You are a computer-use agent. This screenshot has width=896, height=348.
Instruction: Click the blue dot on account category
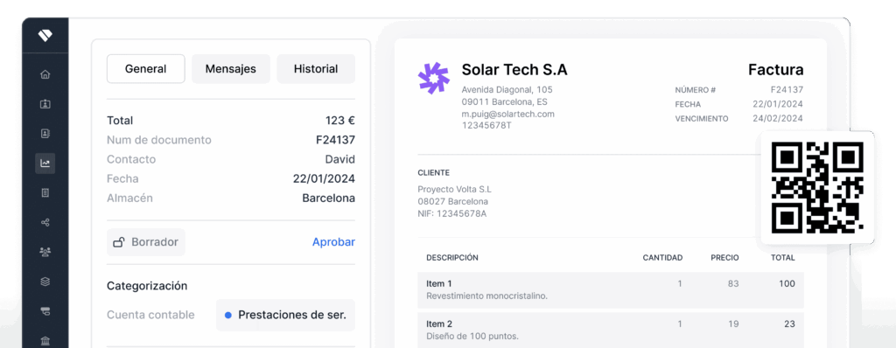tap(228, 315)
